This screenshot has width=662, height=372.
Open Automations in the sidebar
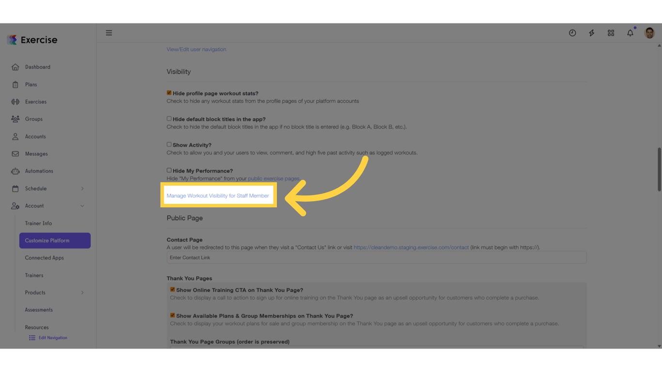[39, 171]
